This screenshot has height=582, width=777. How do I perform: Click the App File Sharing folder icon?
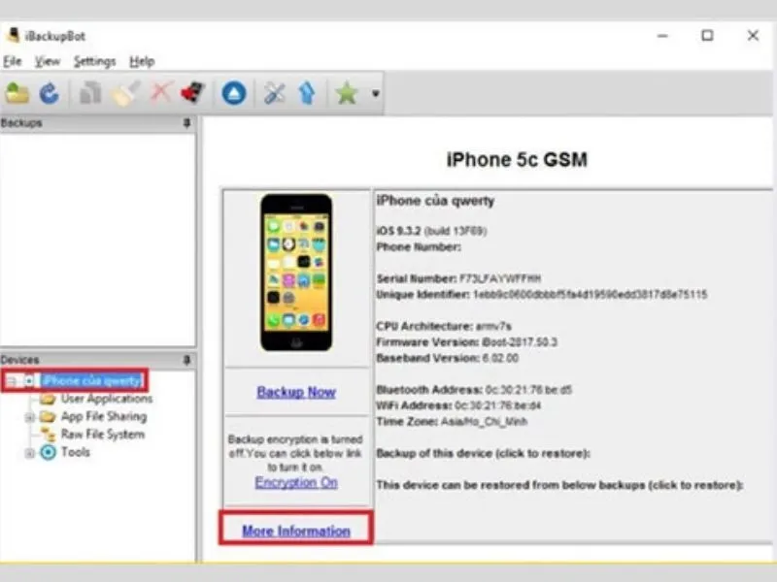click(48, 417)
